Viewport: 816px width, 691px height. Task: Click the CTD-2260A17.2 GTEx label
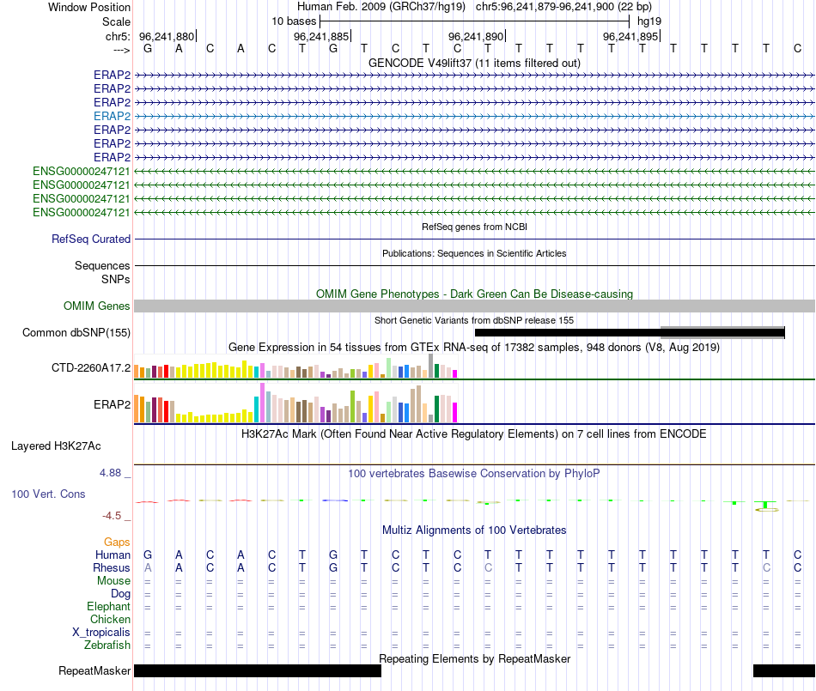[91, 368]
